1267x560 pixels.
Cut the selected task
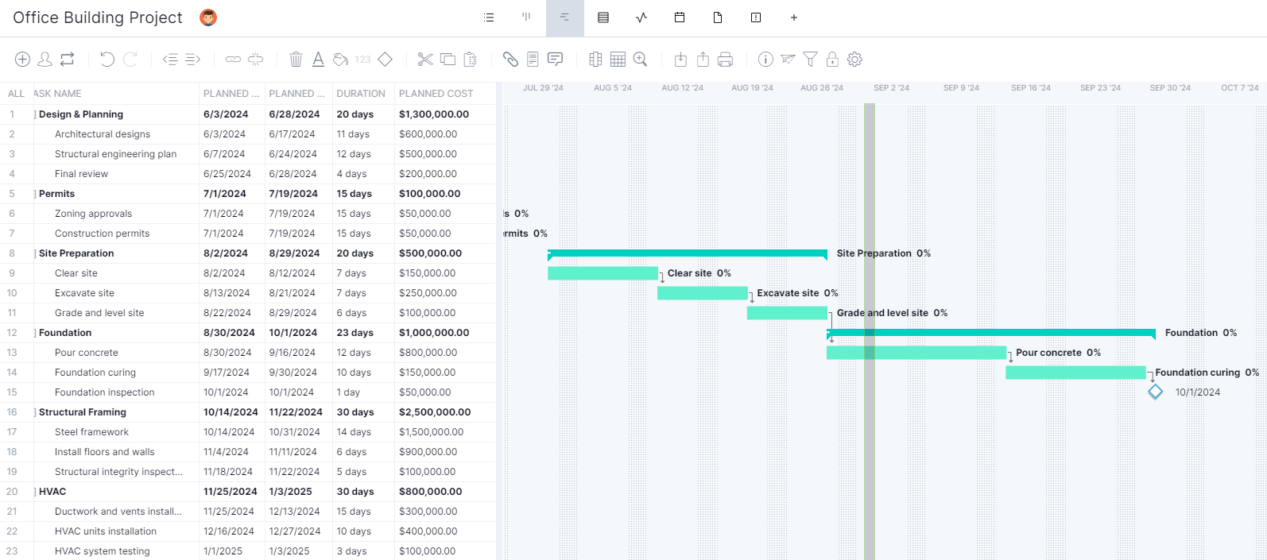pyautogui.click(x=425, y=59)
